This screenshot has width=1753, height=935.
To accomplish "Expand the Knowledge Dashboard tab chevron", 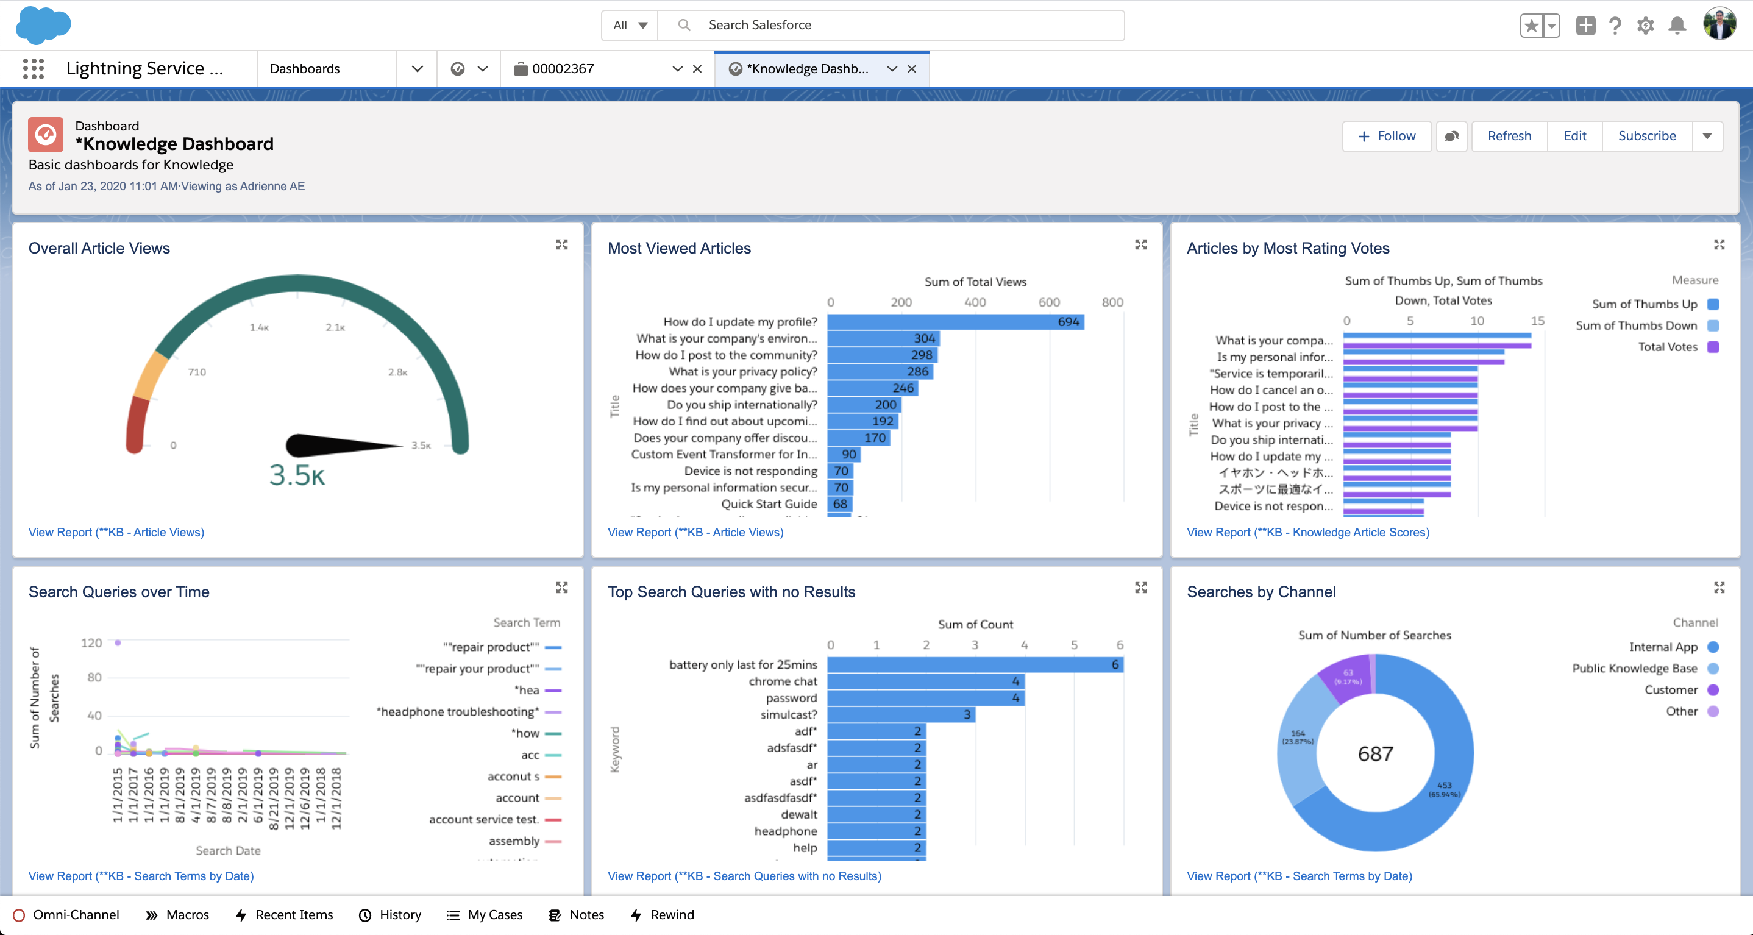I will point(892,69).
